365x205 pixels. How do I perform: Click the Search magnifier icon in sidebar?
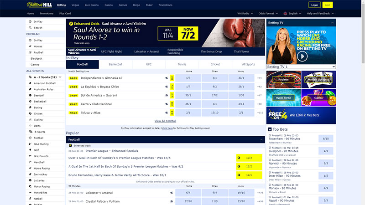(x=30, y=27)
